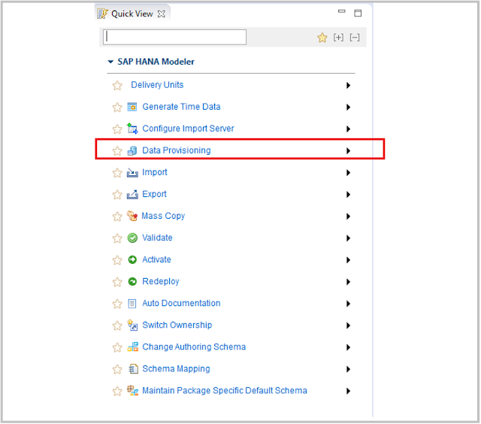Click the green Validate checkmark icon
481x424 pixels.
point(132,238)
